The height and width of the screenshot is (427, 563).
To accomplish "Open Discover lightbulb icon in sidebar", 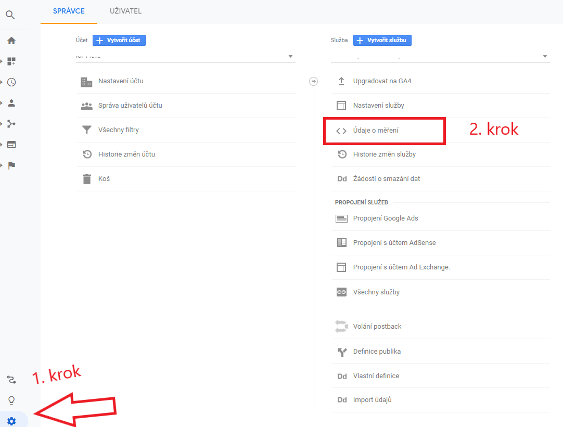I will (11, 400).
